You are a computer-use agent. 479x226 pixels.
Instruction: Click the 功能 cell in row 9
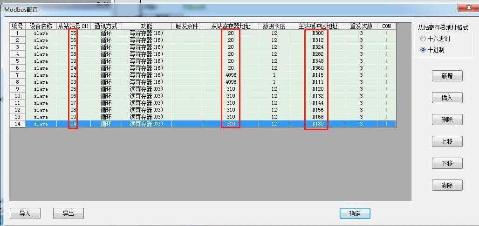(146, 89)
